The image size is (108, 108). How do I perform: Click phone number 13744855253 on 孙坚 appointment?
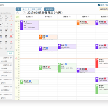tap(65, 47)
